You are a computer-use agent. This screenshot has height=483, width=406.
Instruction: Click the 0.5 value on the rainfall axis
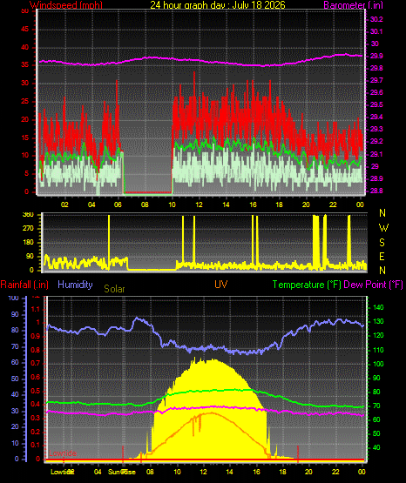pyautogui.click(x=36, y=391)
